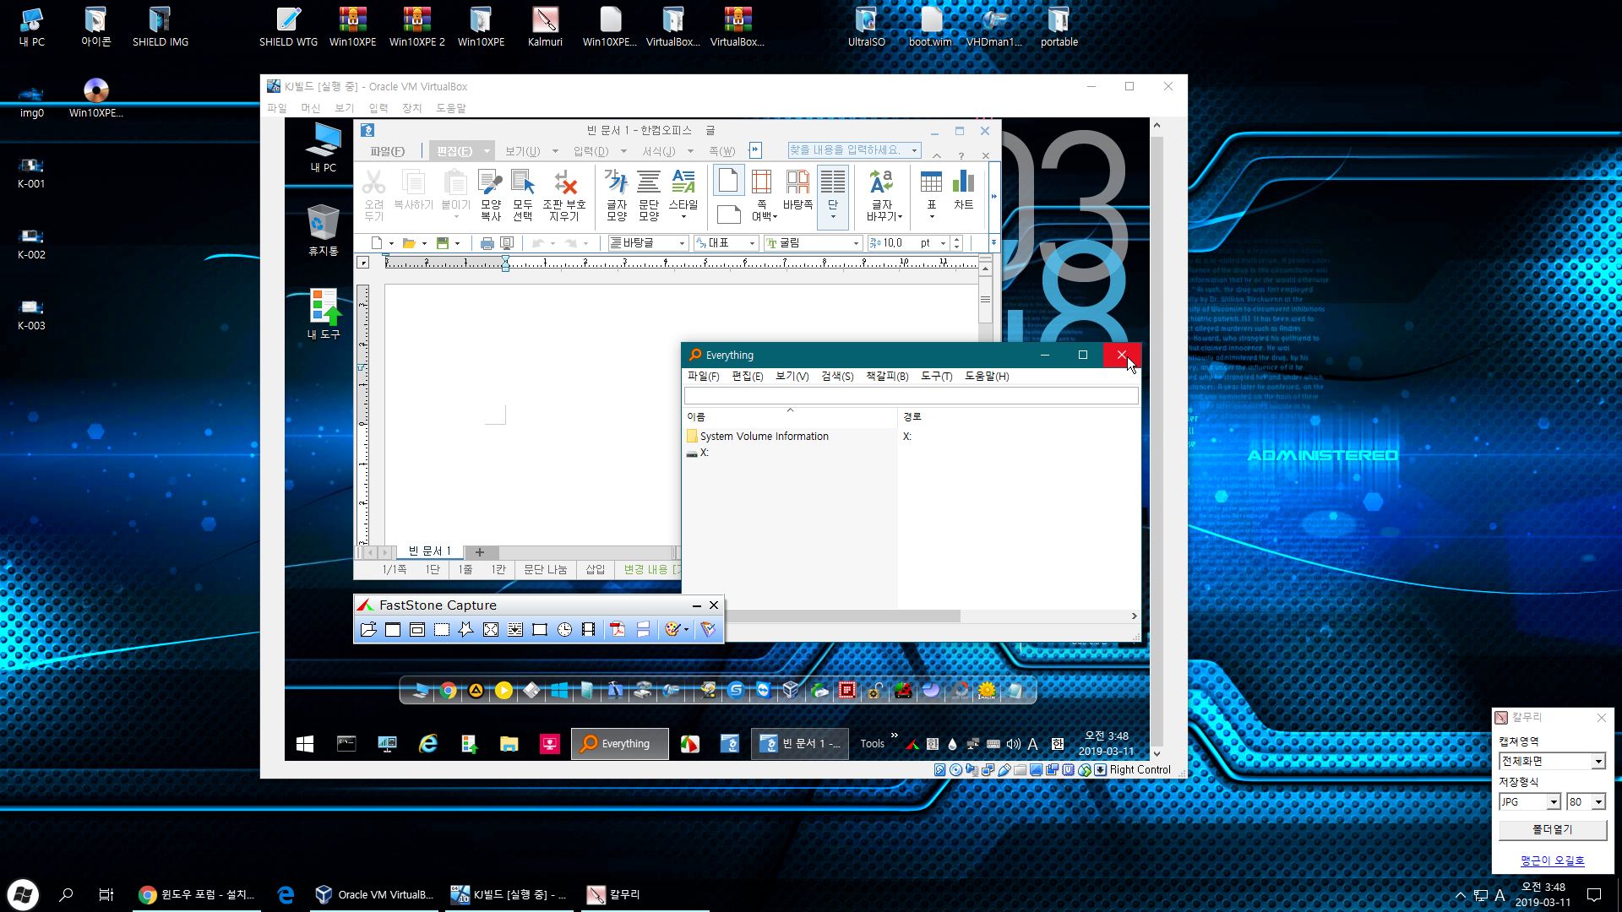Select landscape page orientation icon
The width and height of the screenshot is (1622, 912).
[728, 214]
